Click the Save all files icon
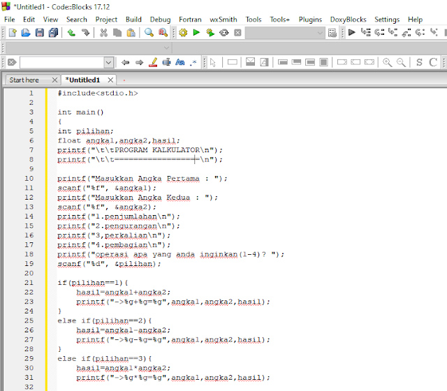 [53, 33]
